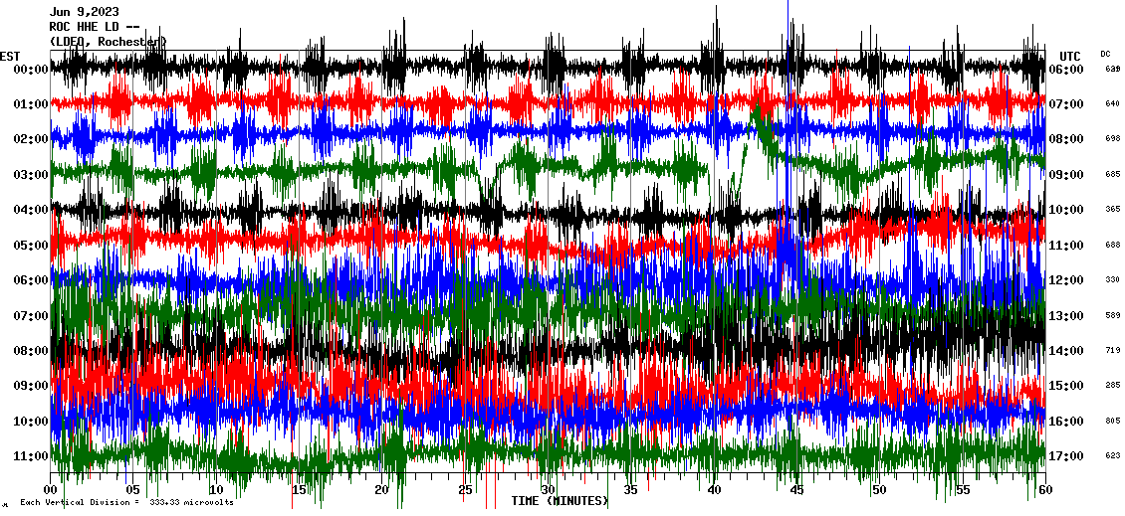The image size is (1125, 516).
Task: Click minute tick "00" on the time axis
Action: click(x=50, y=490)
